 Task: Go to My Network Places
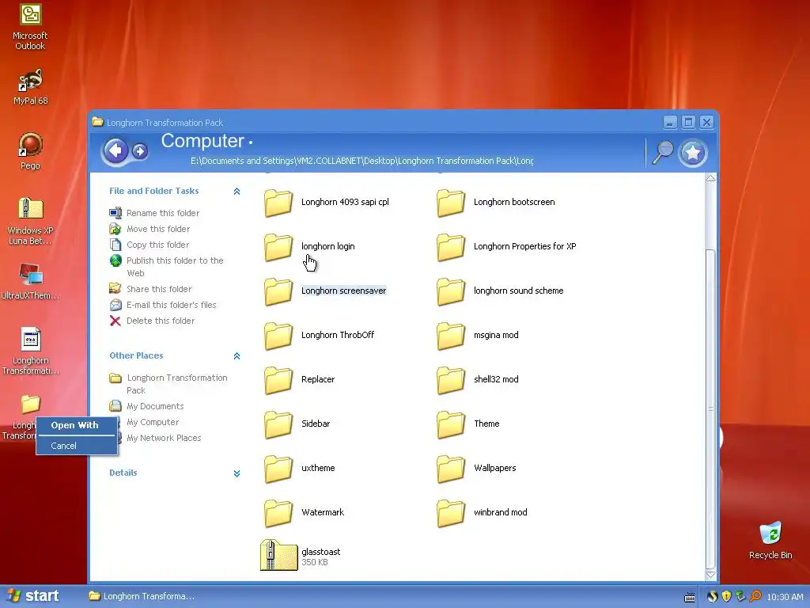164,438
